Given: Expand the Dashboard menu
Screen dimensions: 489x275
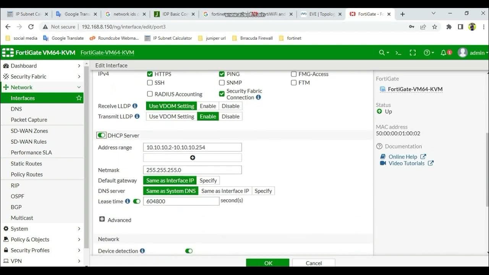Looking at the screenshot, I should pyautogui.click(x=42, y=66).
